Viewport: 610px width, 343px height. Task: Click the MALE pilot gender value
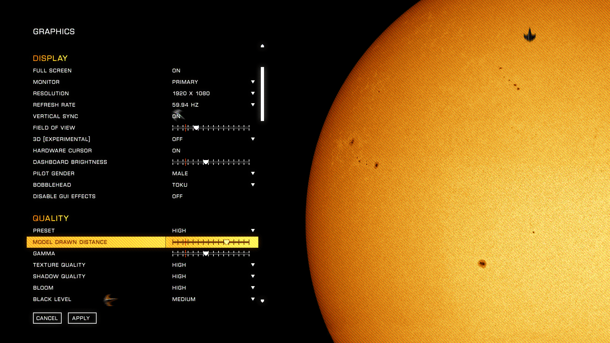click(180, 173)
